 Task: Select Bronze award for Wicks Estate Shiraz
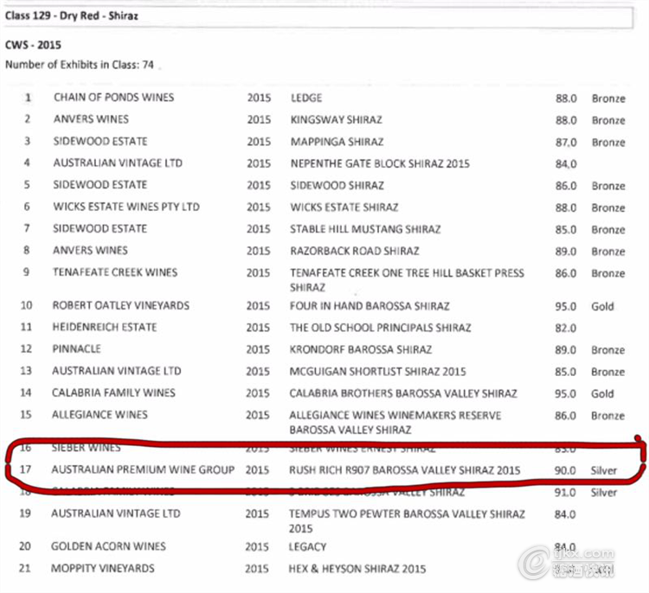(608, 208)
